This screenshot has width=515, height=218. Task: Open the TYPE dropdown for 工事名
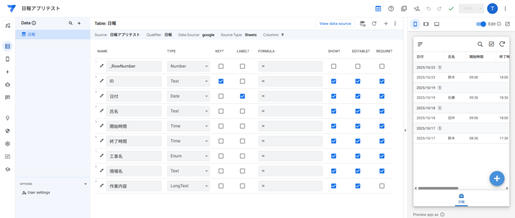(x=189, y=156)
